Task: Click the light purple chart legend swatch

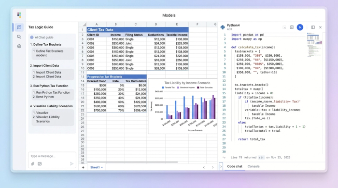Action: click(x=178, y=88)
